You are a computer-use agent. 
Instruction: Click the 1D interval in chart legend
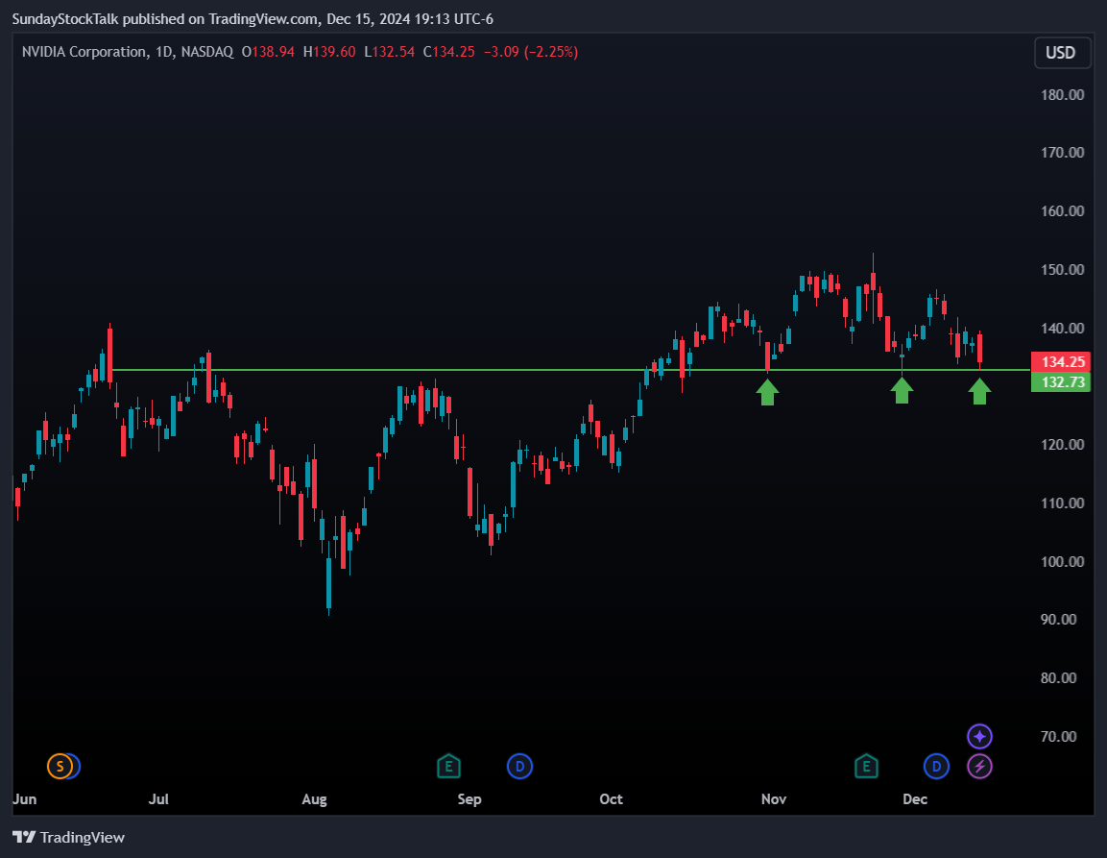[x=163, y=52]
